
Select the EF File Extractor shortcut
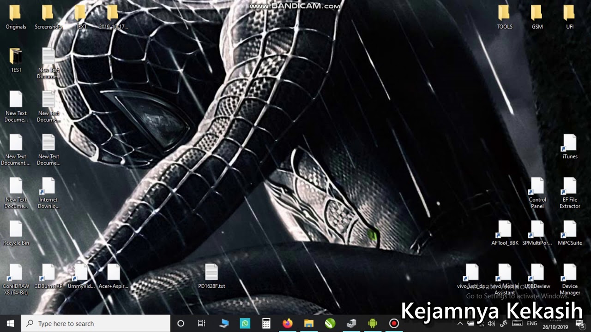pyautogui.click(x=570, y=194)
